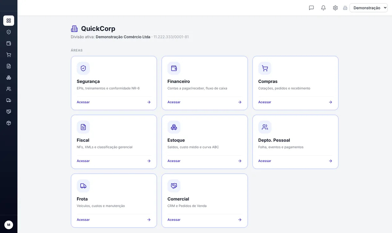This screenshot has height=233, width=392.
Task: Click Acessar link on Comercial card
Action: [174, 220]
